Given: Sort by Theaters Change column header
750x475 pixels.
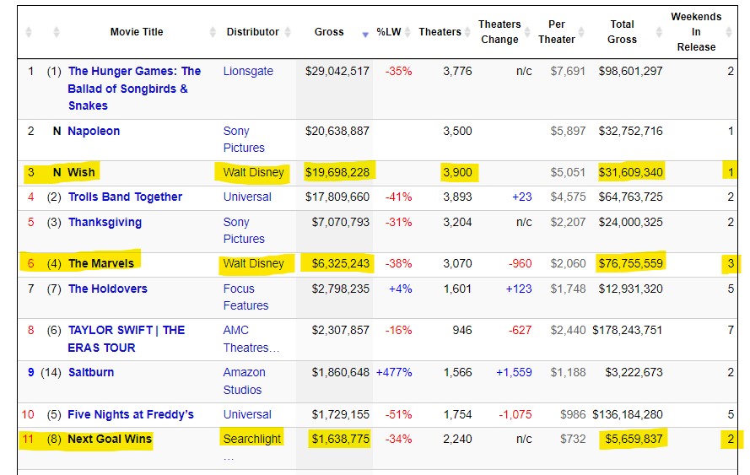Looking at the screenshot, I should (x=499, y=32).
